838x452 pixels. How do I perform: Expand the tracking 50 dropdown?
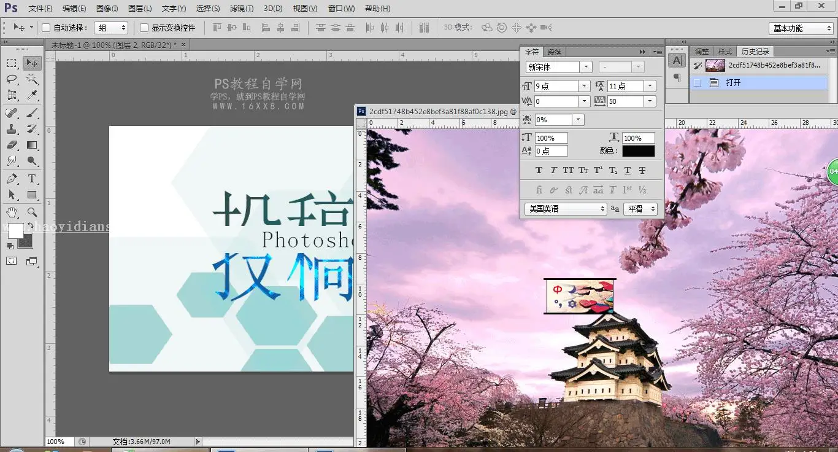(x=650, y=101)
